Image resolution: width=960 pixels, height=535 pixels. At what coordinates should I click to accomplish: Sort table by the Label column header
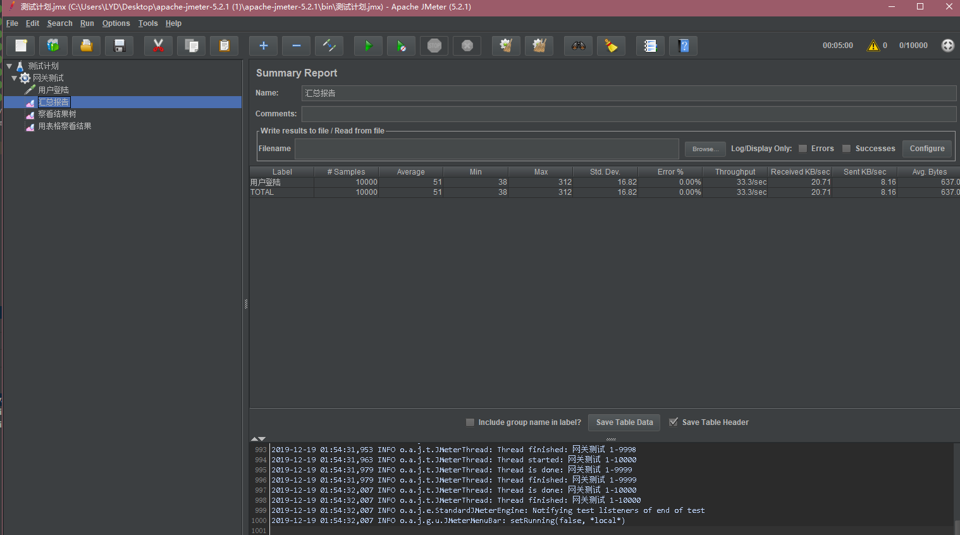click(282, 172)
